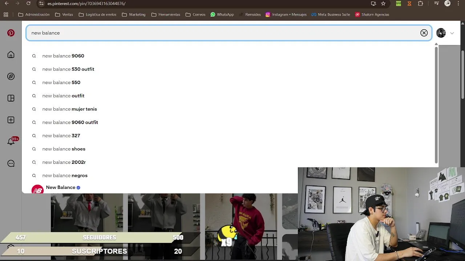This screenshot has height=261, width=465.
Task: Click the orange extension icon in toolbar
Action: tap(409, 3)
